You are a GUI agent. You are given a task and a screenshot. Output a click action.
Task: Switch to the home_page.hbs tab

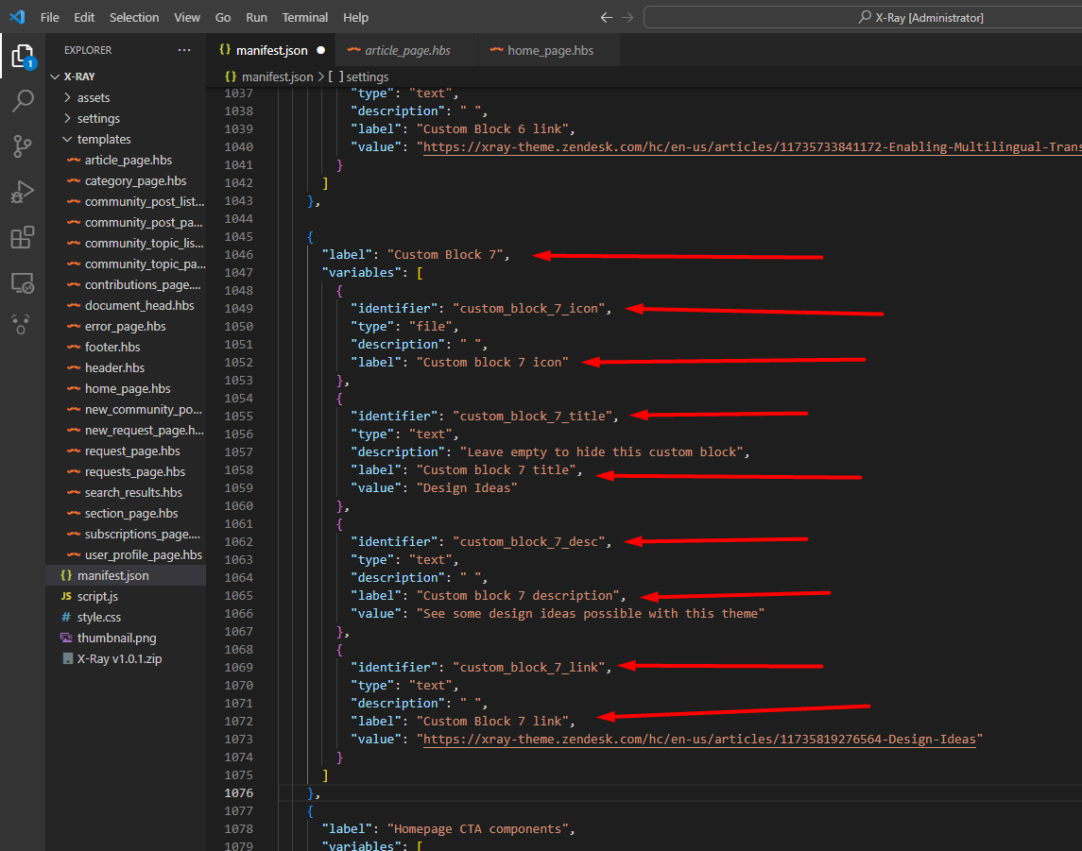(x=550, y=50)
